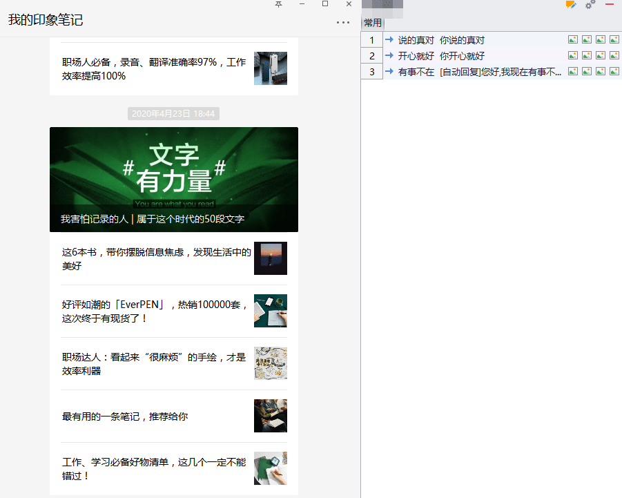This screenshot has height=498, width=622.
Task: Click the thumbnail beside 最有用的一条笔记
Action: (271, 416)
